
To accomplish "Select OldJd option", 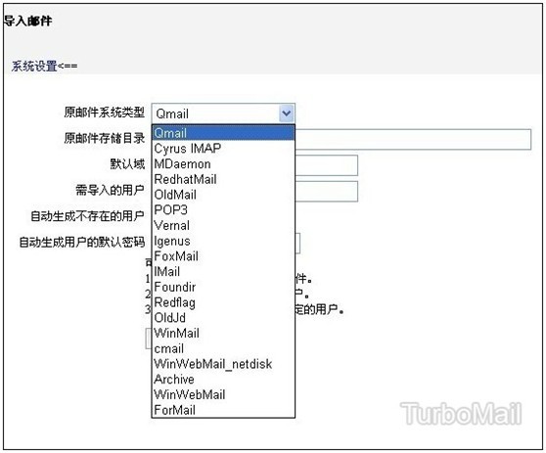I will (223, 318).
